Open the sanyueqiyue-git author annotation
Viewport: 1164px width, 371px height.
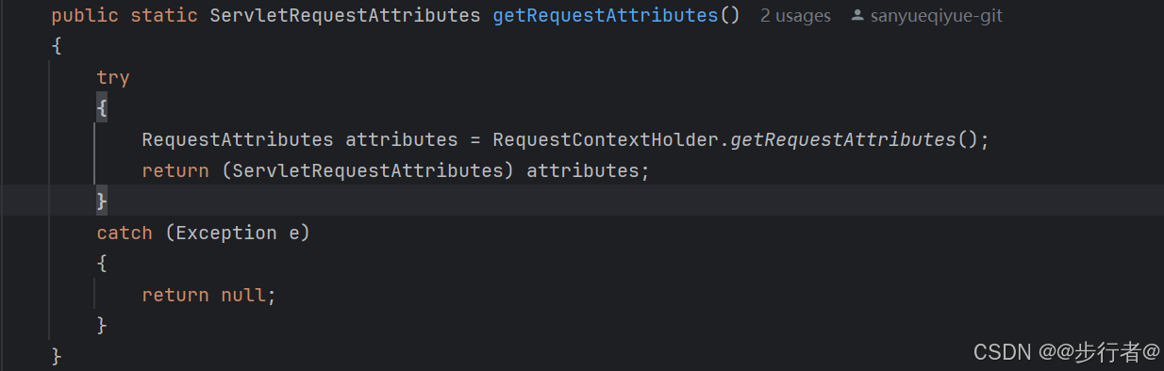click(x=935, y=16)
